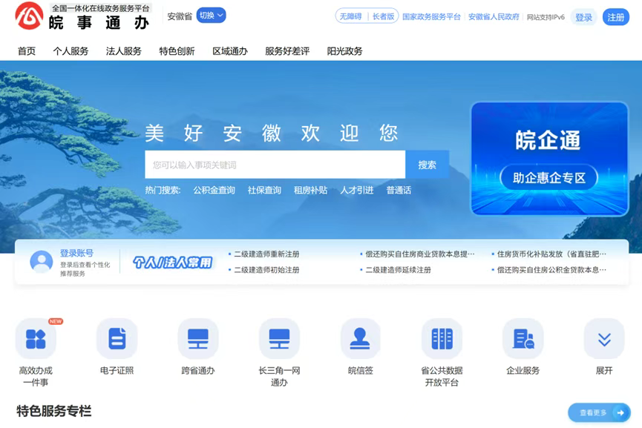Open 服务好差评 menu item

click(x=287, y=51)
